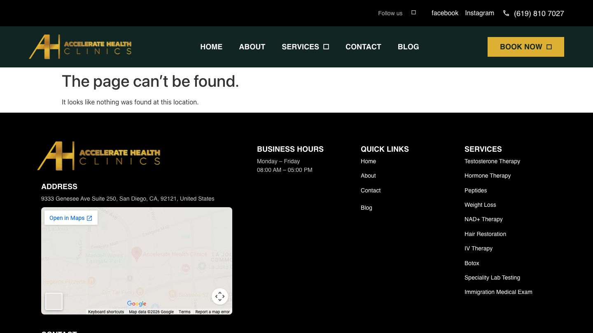Open the Contact nav menu item
This screenshot has width=593, height=333.
[363, 47]
